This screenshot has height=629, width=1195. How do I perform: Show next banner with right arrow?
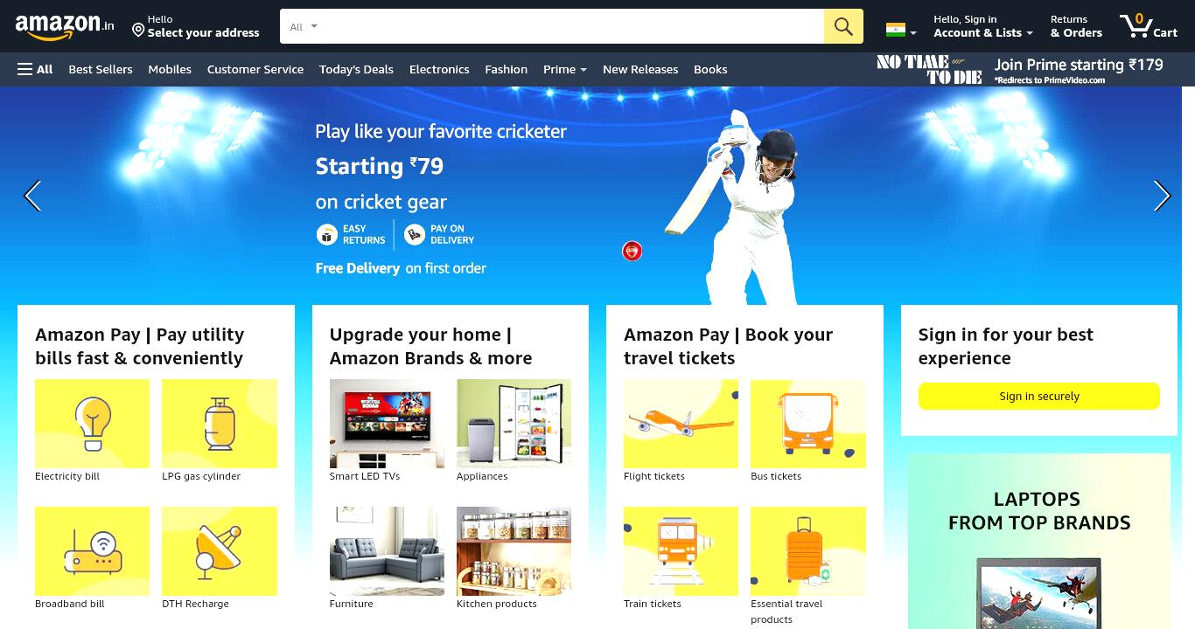[1162, 196]
